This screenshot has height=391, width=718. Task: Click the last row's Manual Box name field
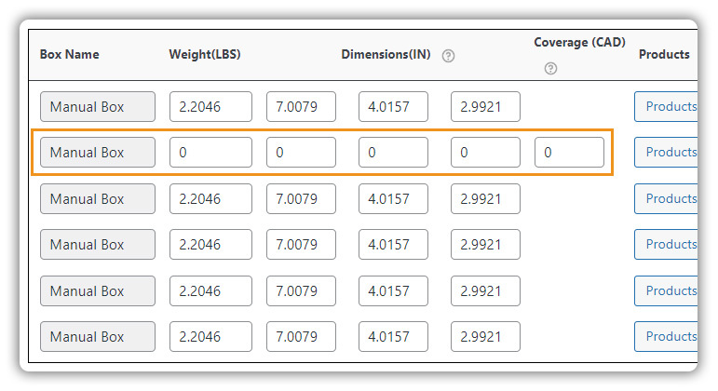pyautogui.click(x=98, y=336)
